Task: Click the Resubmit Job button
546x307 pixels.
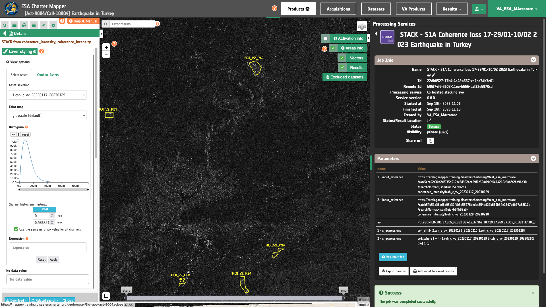Action: click(393, 257)
